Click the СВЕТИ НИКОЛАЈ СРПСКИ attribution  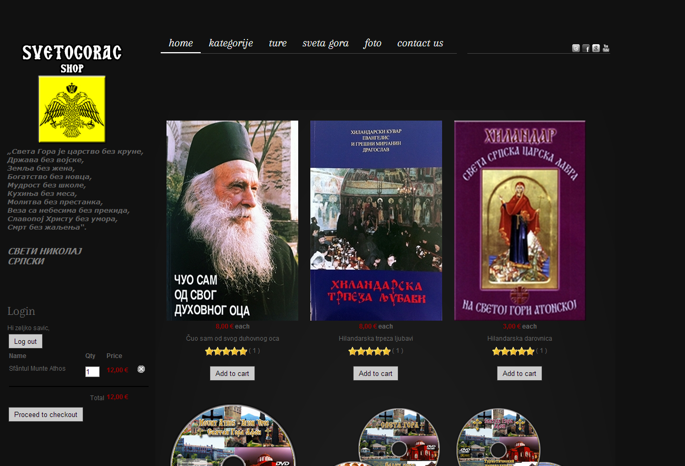(x=45, y=256)
